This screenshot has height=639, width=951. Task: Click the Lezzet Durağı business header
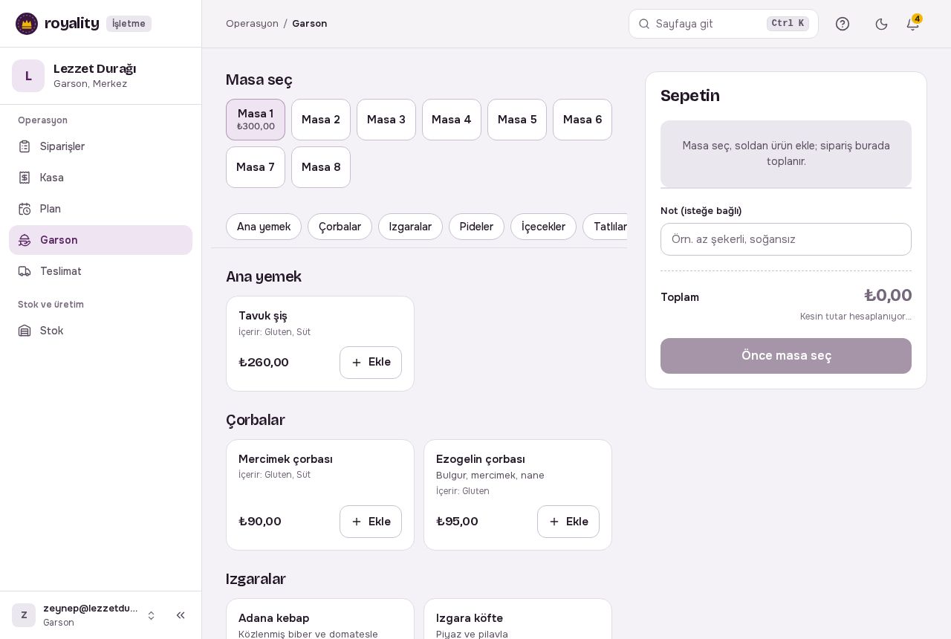(100, 76)
